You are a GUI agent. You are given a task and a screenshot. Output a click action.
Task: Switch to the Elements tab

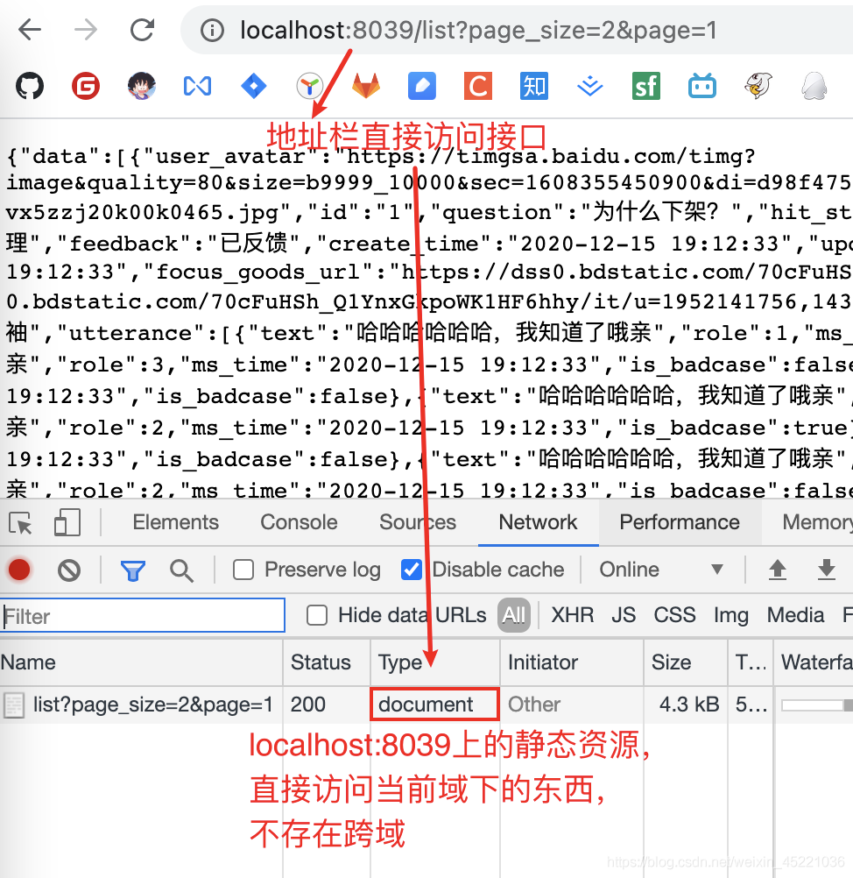click(x=176, y=522)
